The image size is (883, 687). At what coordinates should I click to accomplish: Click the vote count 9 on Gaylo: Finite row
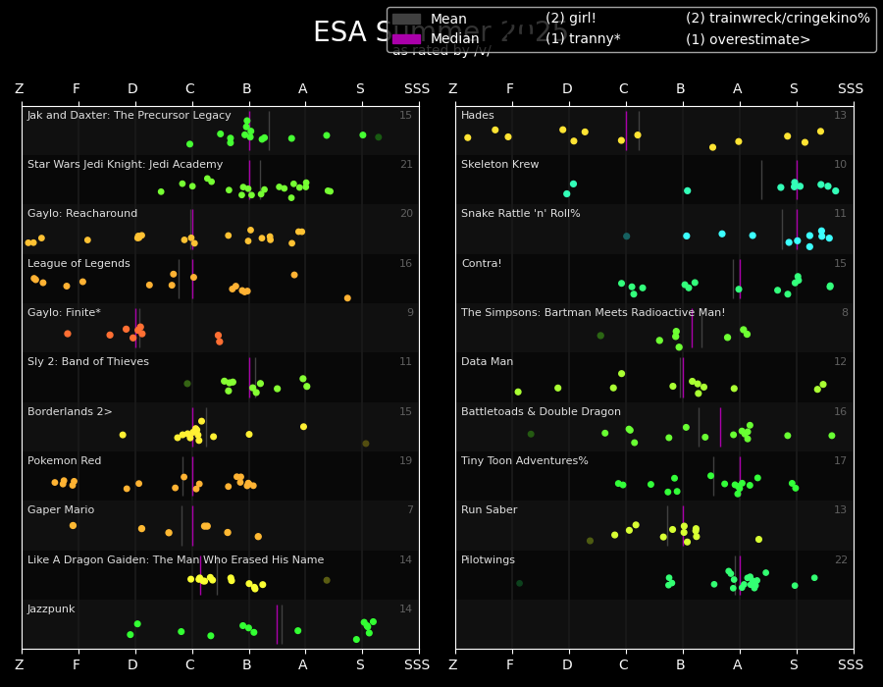click(410, 312)
